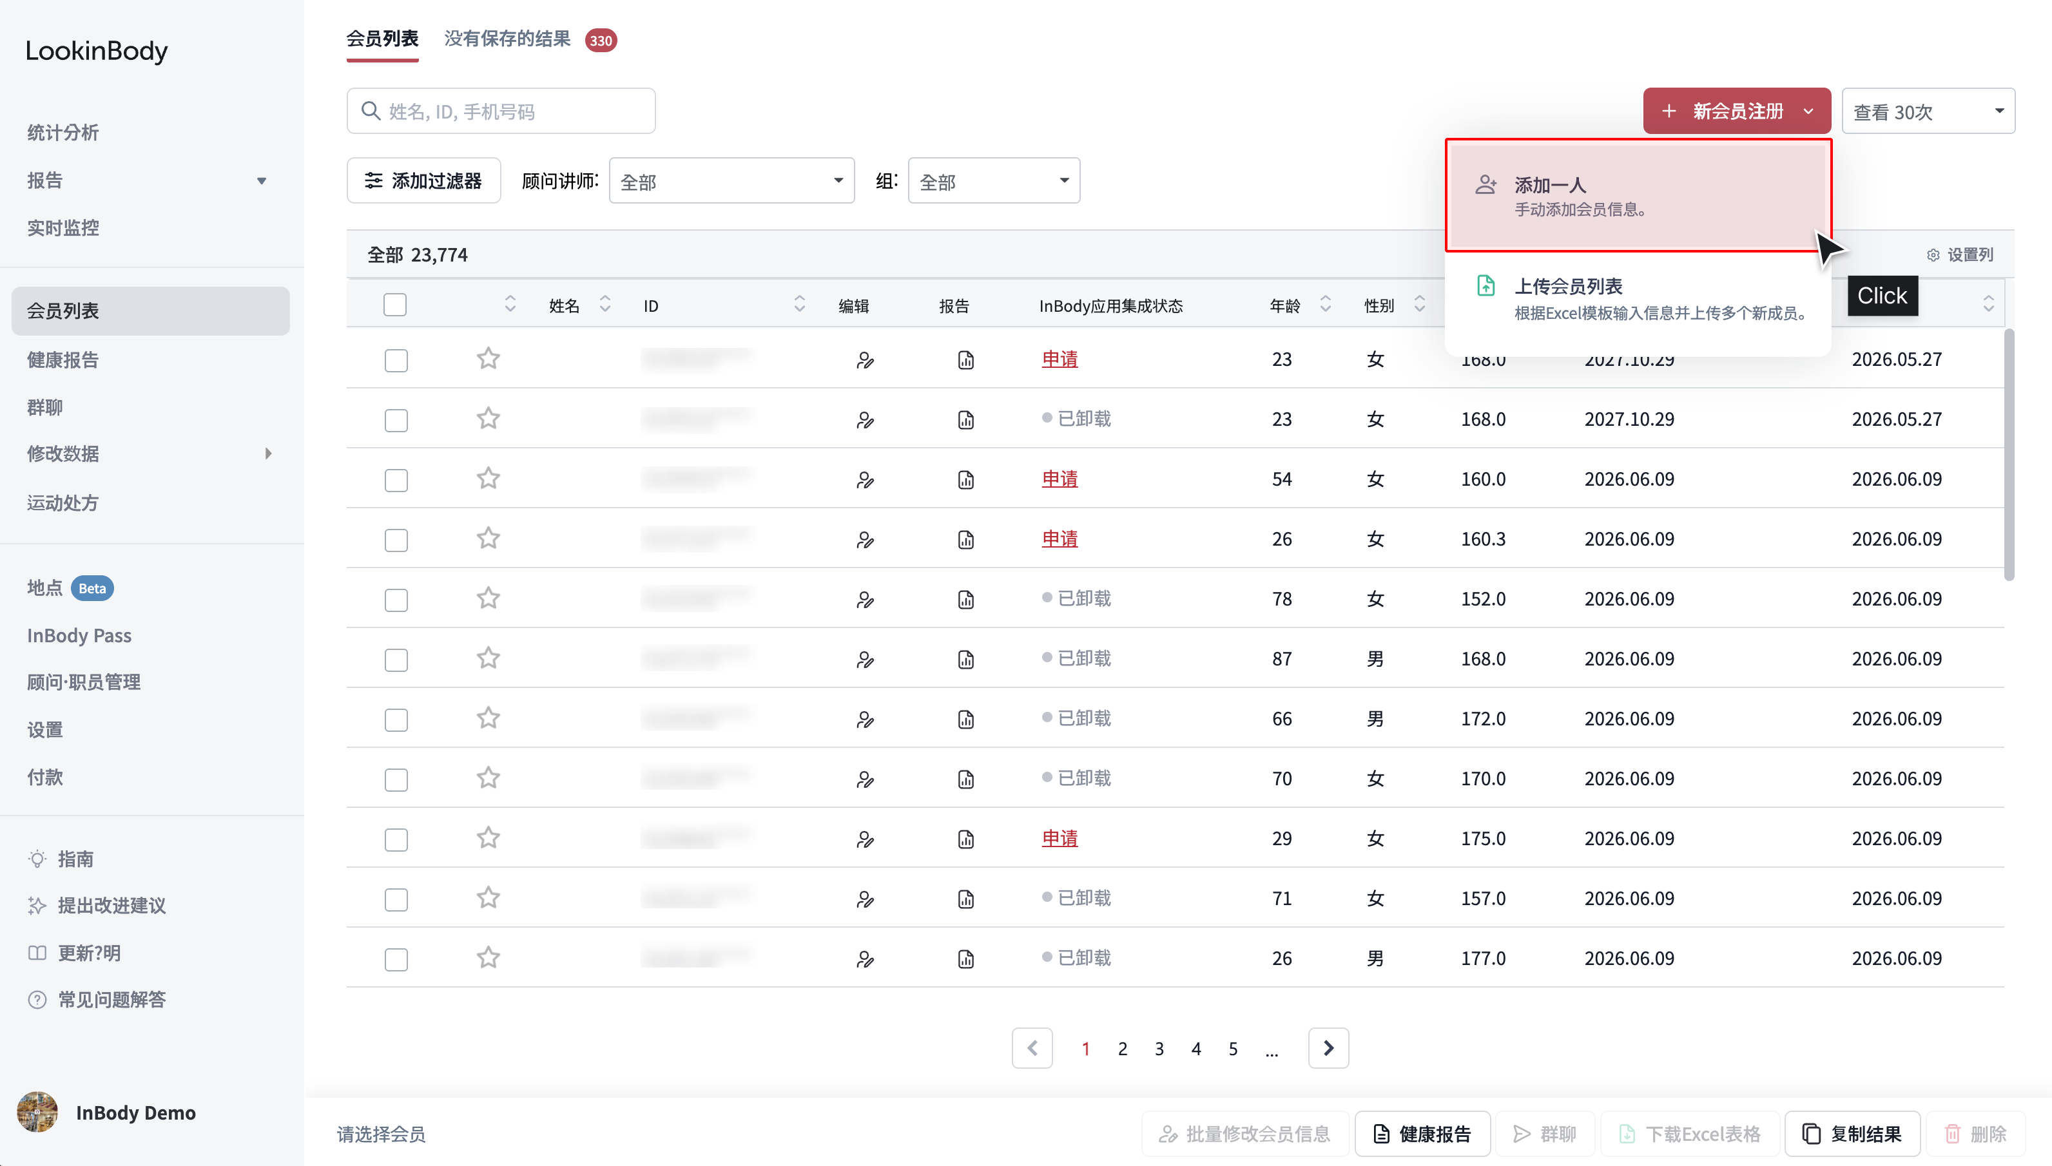Screen dimensions: 2052x1166
Task: Check the row with height 160.3
Action: pyautogui.click(x=396, y=540)
